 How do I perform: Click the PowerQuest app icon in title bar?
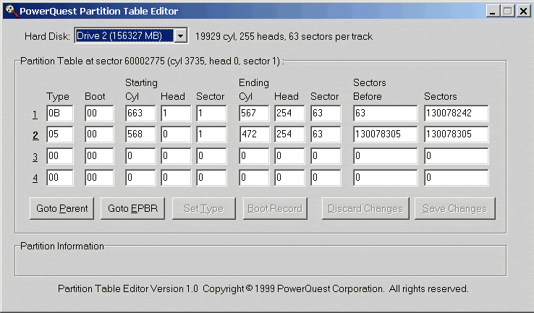[9, 11]
